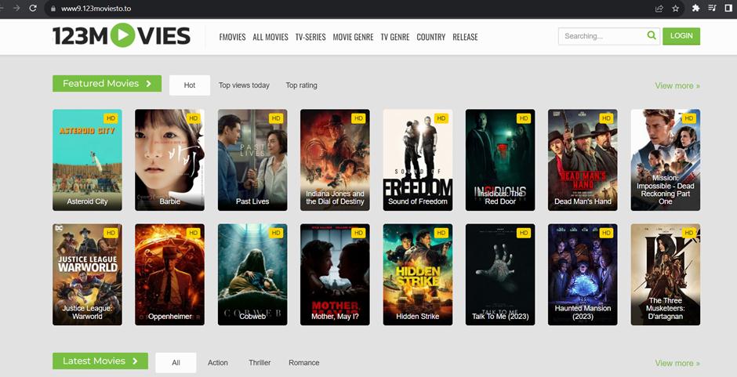The width and height of the screenshot is (737, 377).
Task: Open the Dead Man's Hand poster
Action: pyautogui.click(x=583, y=160)
